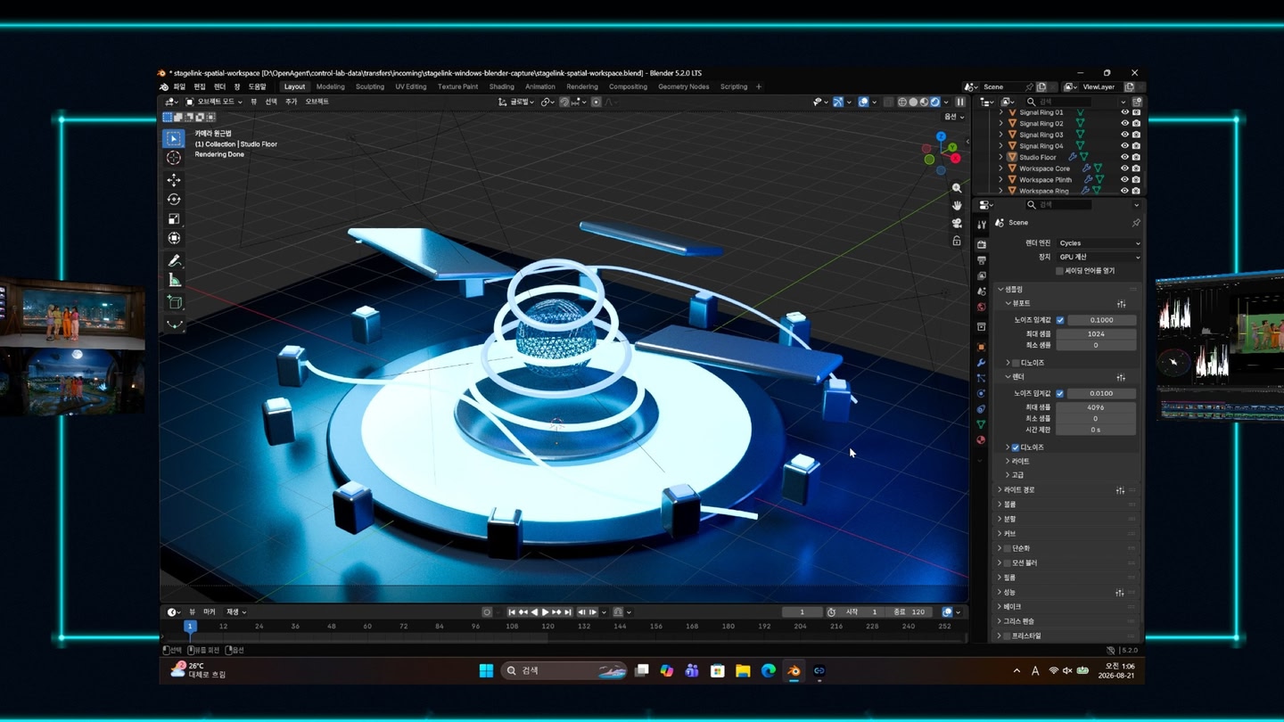
Task: Enable the 모션 블러 checkbox
Action: click(x=1008, y=563)
